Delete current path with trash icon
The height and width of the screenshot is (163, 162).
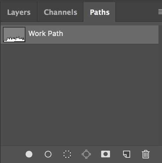point(146,154)
